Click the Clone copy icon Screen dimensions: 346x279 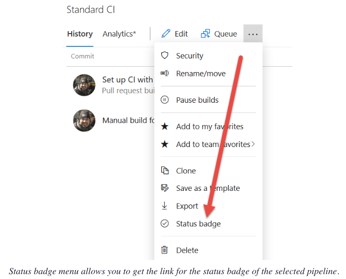[x=165, y=170]
